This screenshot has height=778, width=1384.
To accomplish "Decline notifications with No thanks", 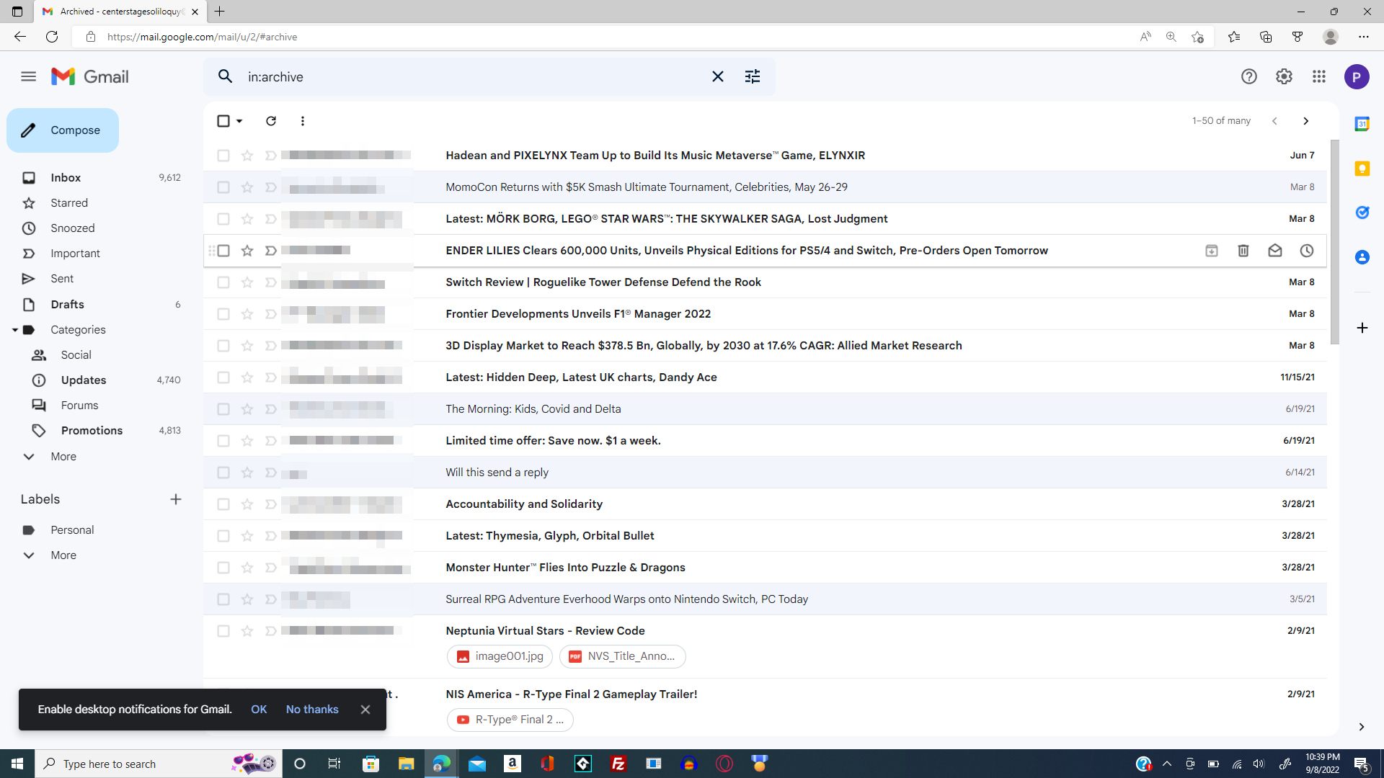I will point(312,710).
